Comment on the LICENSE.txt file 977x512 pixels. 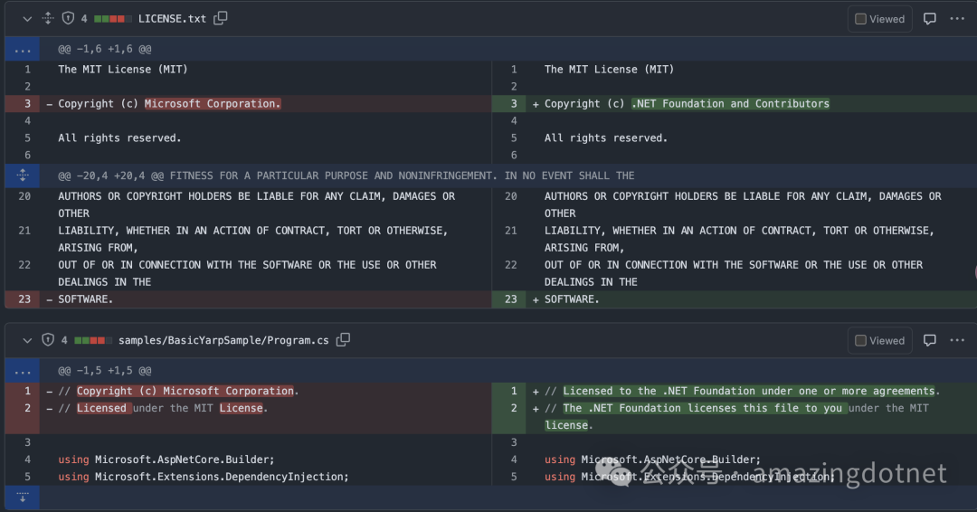click(930, 19)
